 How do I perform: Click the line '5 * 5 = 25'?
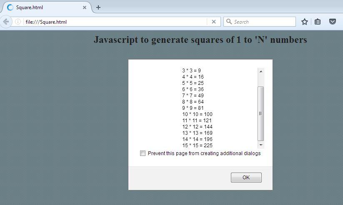click(193, 83)
